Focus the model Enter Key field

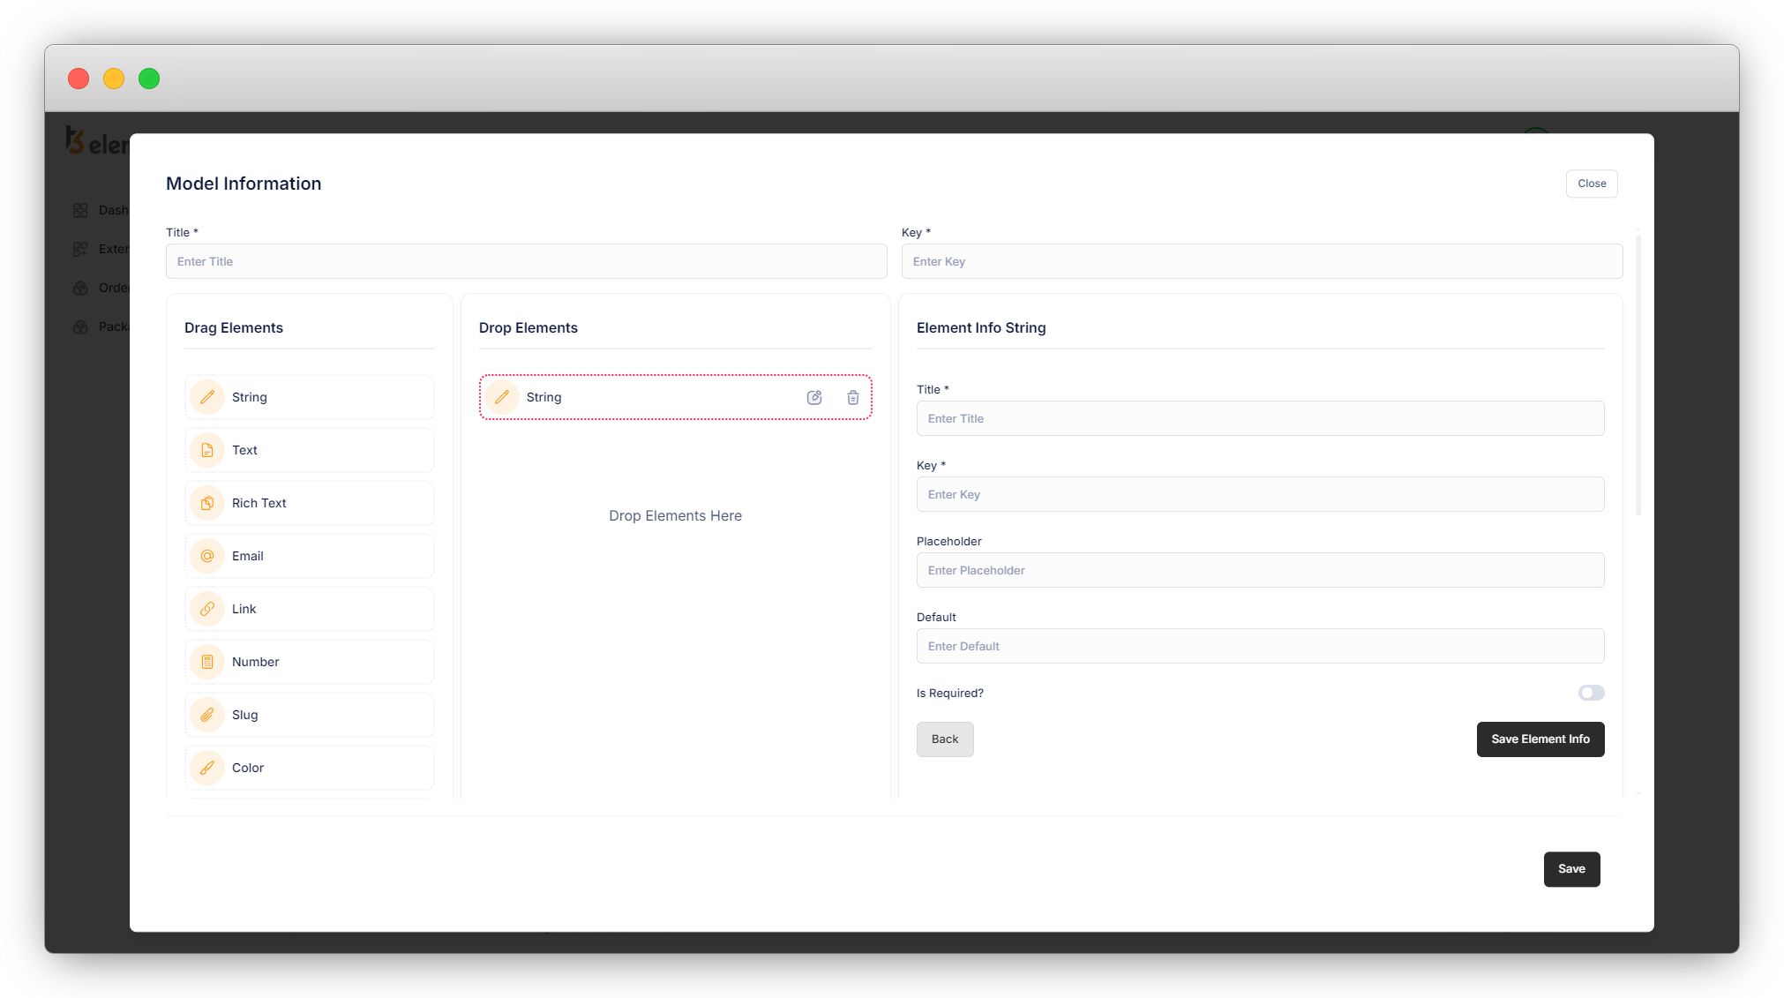pos(1261,261)
